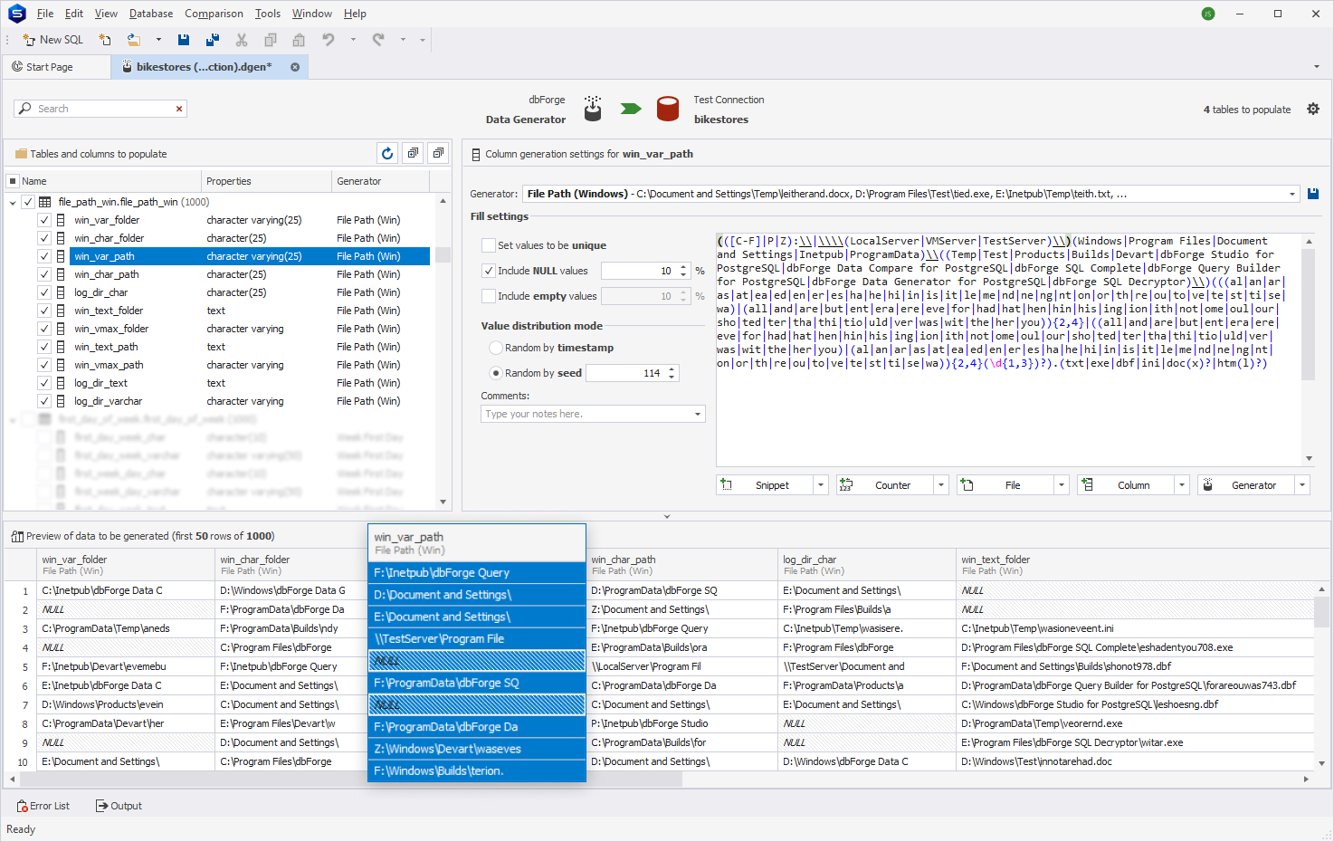This screenshot has width=1334, height=842.
Task: Click the Counter button
Action: click(x=885, y=485)
